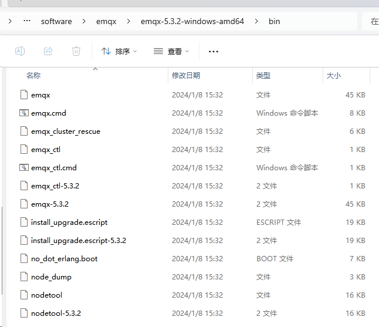Click the Delete trash icon
The image size is (379, 327).
click(76, 51)
